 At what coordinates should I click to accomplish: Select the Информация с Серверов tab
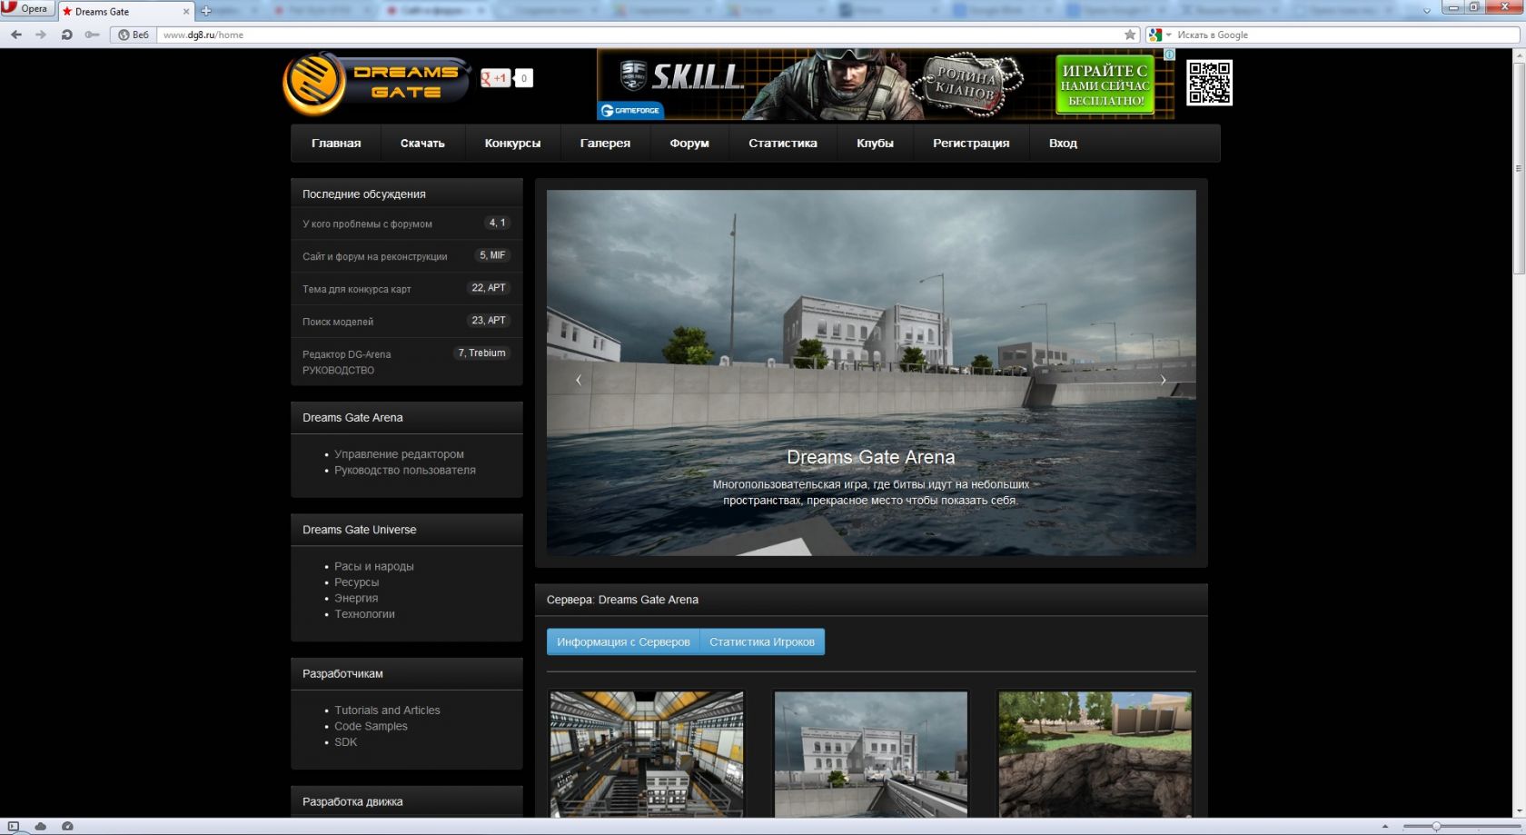[x=623, y=642]
